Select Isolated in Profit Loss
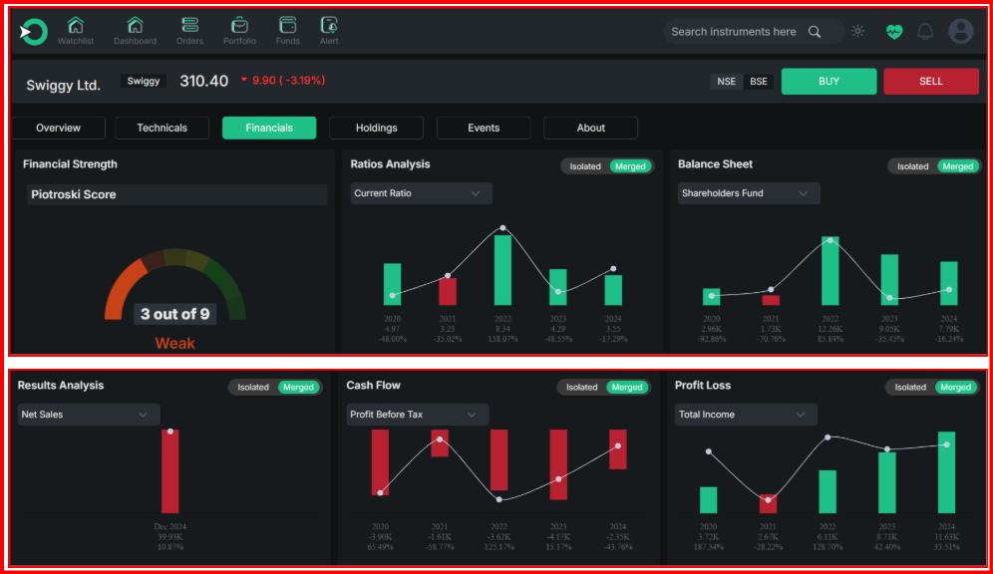This screenshot has width=993, height=574. tap(910, 388)
